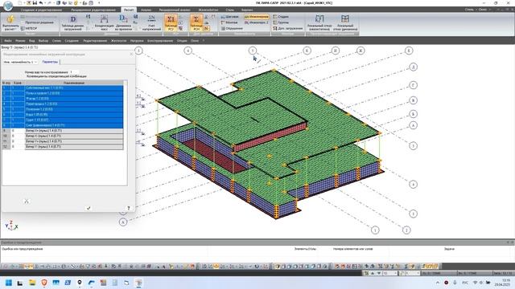Click the undo arrow in quick access toolbar

[x=41, y=3]
